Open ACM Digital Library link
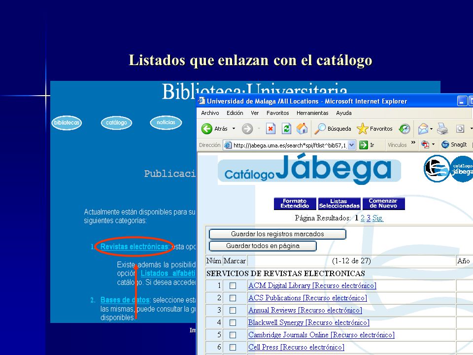This screenshot has height=355, width=473. 312,285
